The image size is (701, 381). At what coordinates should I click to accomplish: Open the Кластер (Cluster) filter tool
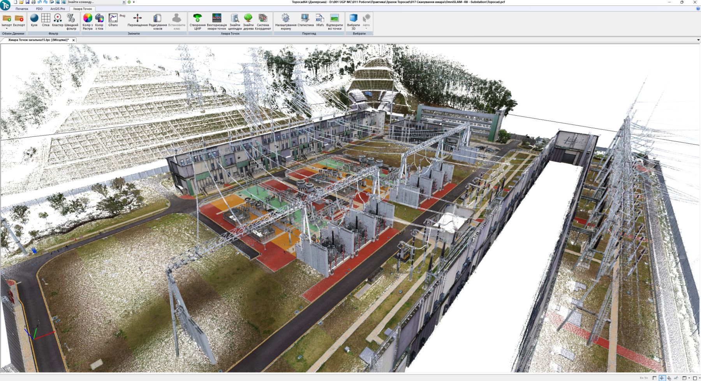point(58,19)
